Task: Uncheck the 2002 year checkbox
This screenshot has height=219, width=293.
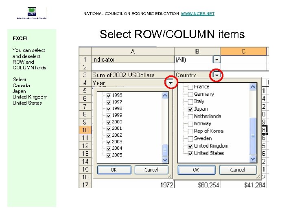Action: pyautogui.click(x=109, y=135)
